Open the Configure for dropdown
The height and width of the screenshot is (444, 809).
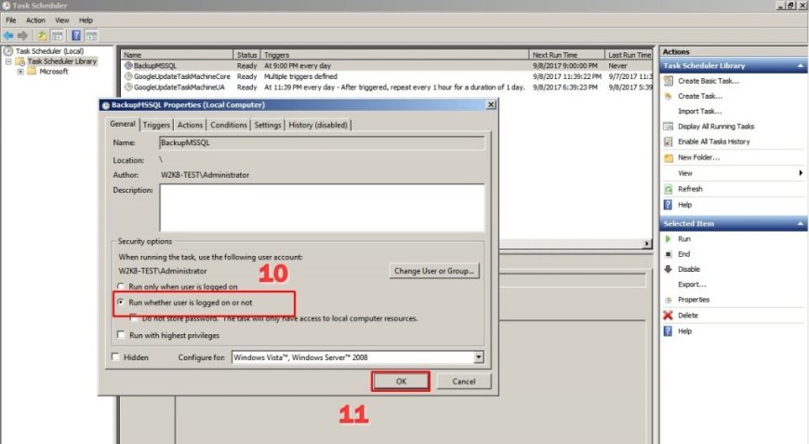click(478, 357)
